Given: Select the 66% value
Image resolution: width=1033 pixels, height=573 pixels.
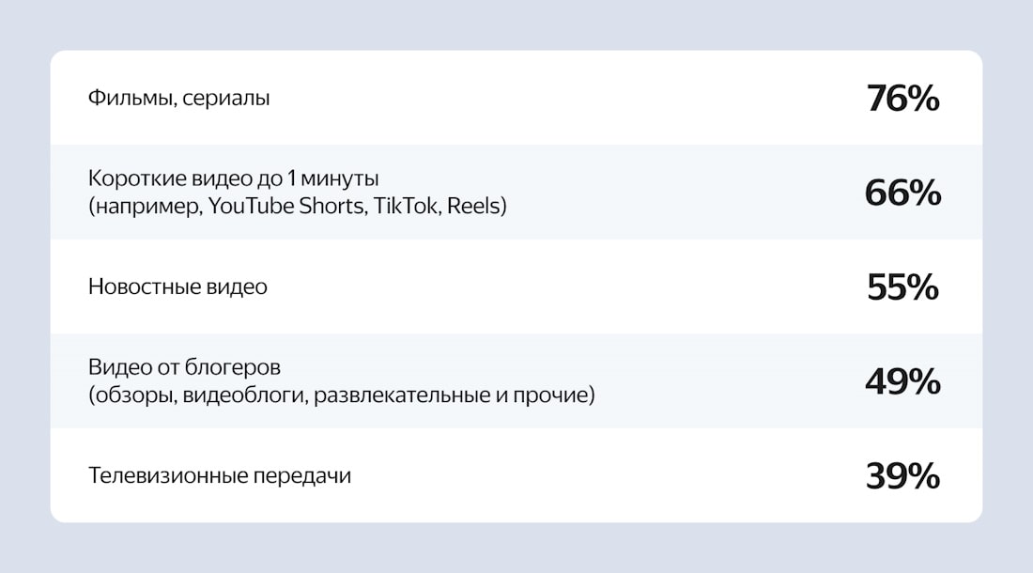Looking at the screenshot, I should (902, 193).
